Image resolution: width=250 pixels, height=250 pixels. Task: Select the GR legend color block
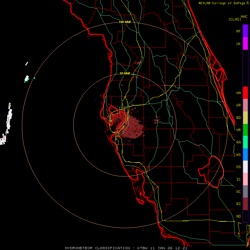click(x=245, y=105)
